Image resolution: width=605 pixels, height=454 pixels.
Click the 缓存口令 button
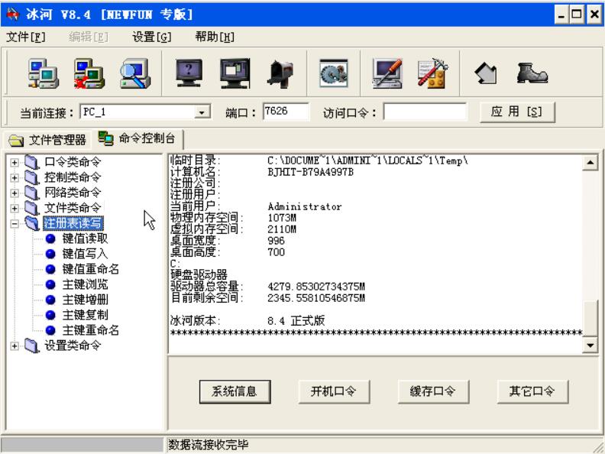433,391
